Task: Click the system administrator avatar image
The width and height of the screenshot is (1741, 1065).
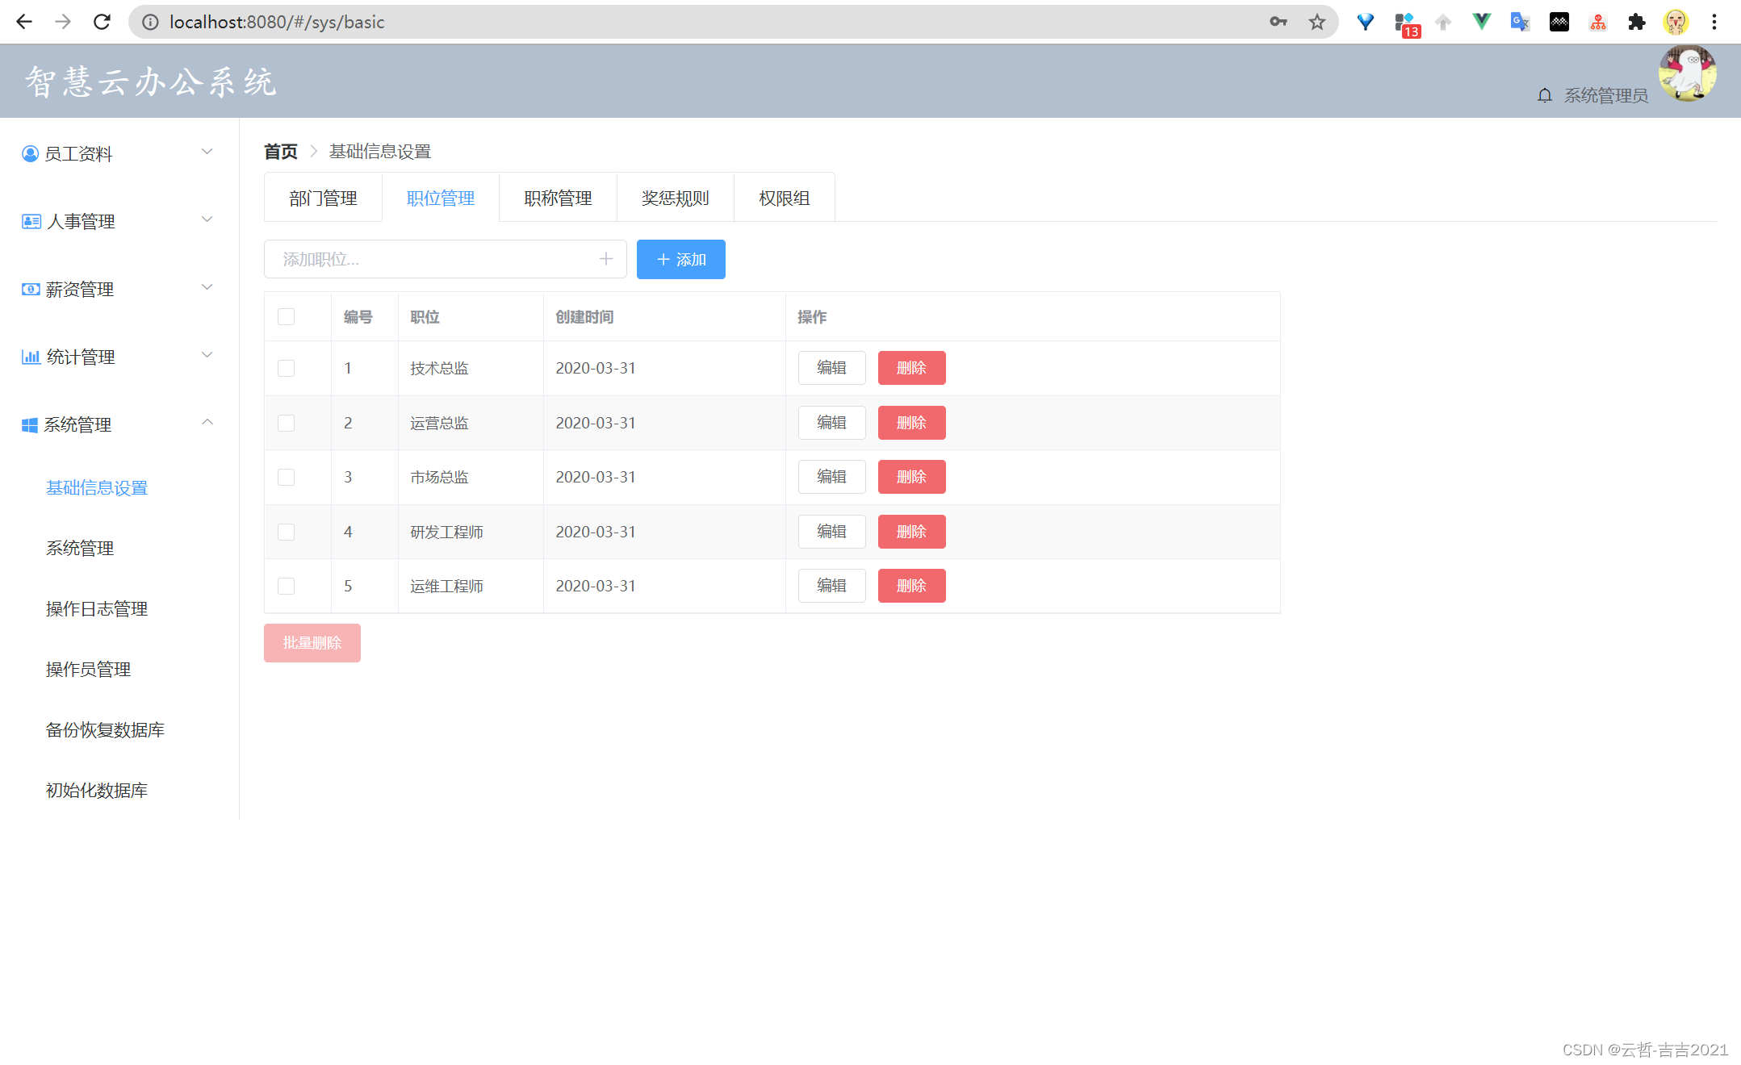Action: (1687, 73)
